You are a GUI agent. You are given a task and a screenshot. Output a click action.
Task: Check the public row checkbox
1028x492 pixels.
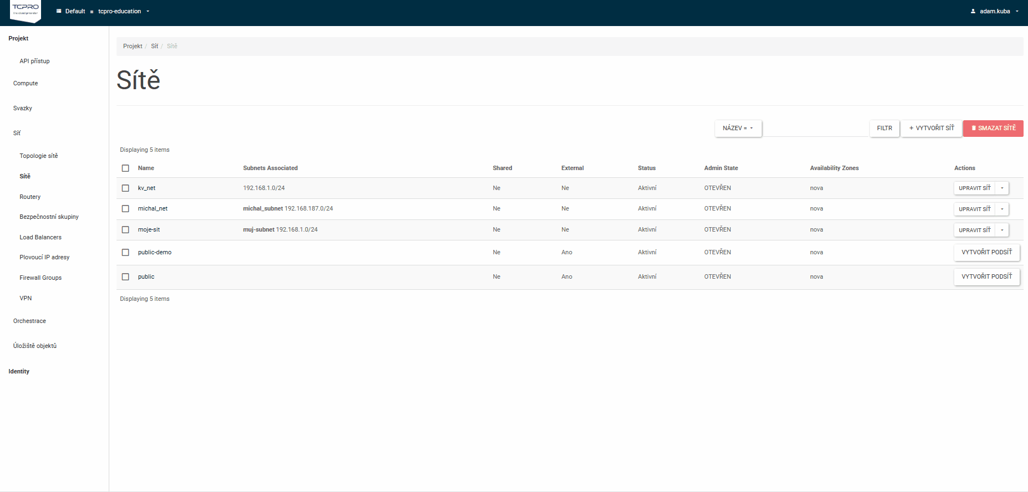[x=125, y=276]
